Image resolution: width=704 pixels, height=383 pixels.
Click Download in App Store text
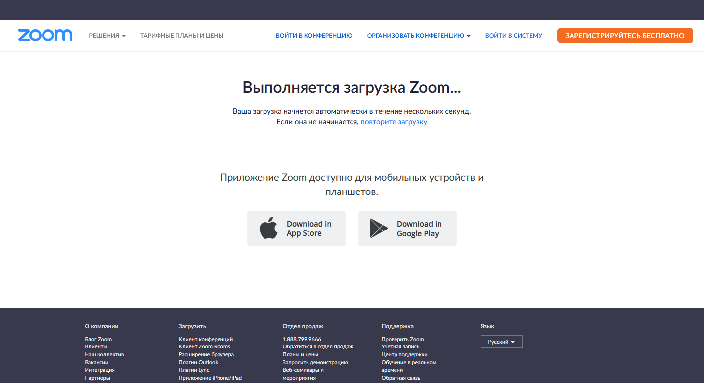pyautogui.click(x=309, y=229)
